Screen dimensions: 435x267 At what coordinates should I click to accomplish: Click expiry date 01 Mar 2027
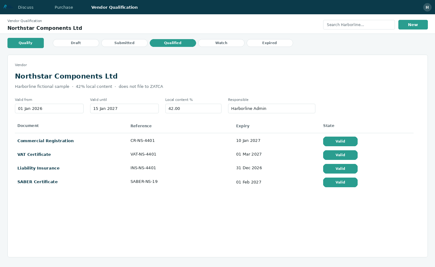249,154
